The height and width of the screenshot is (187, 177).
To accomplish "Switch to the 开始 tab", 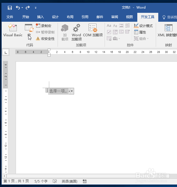I will [26, 17].
